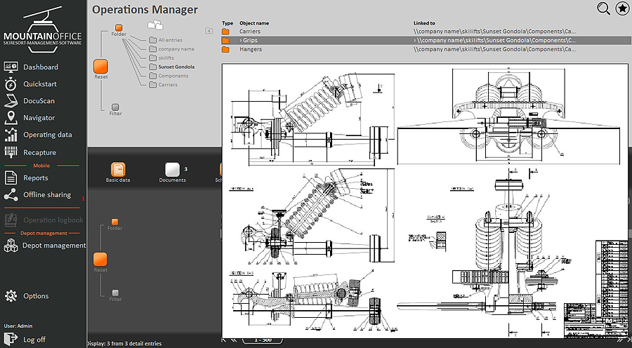Image resolution: width=632 pixels, height=348 pixels.
Task: Open Depot management in the sidebar
Action: [54, 246]
